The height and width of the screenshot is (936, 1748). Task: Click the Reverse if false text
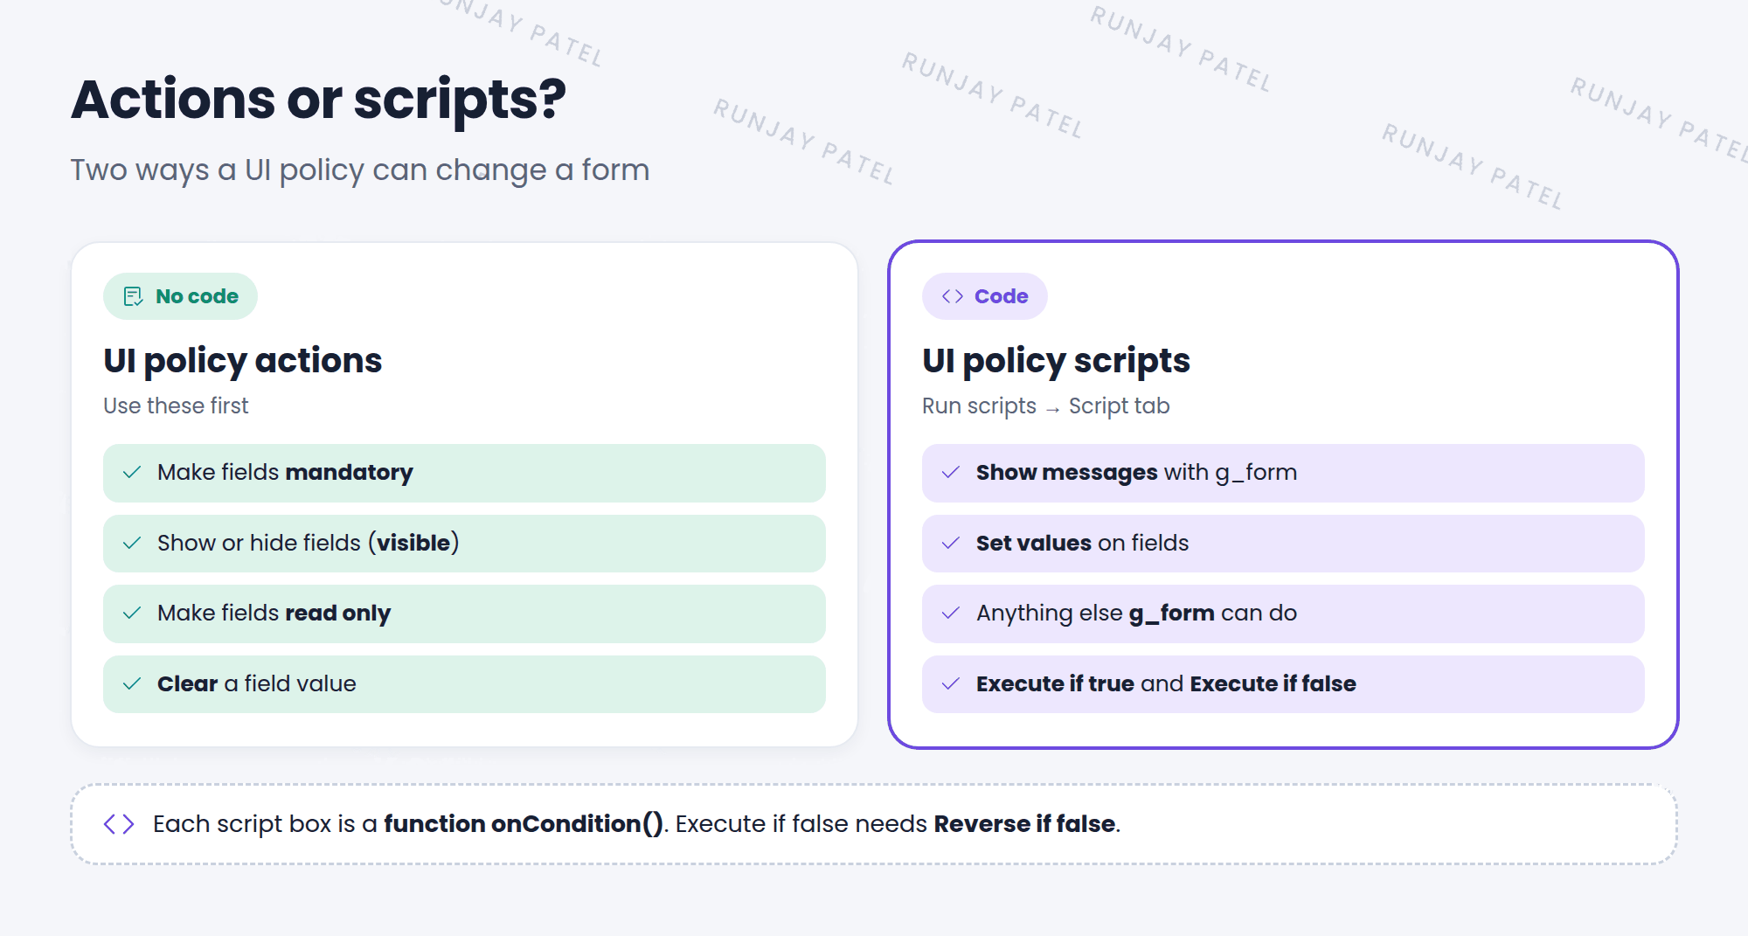1024,824
